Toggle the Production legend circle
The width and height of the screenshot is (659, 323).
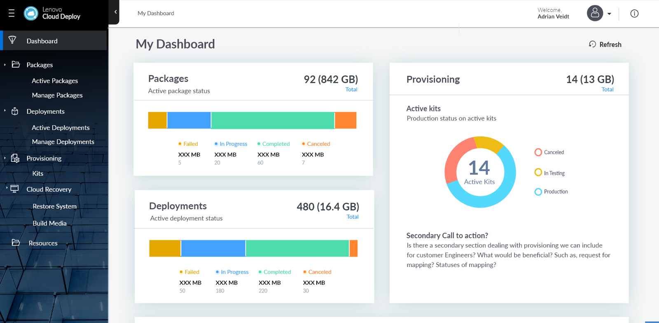(538, 192)
